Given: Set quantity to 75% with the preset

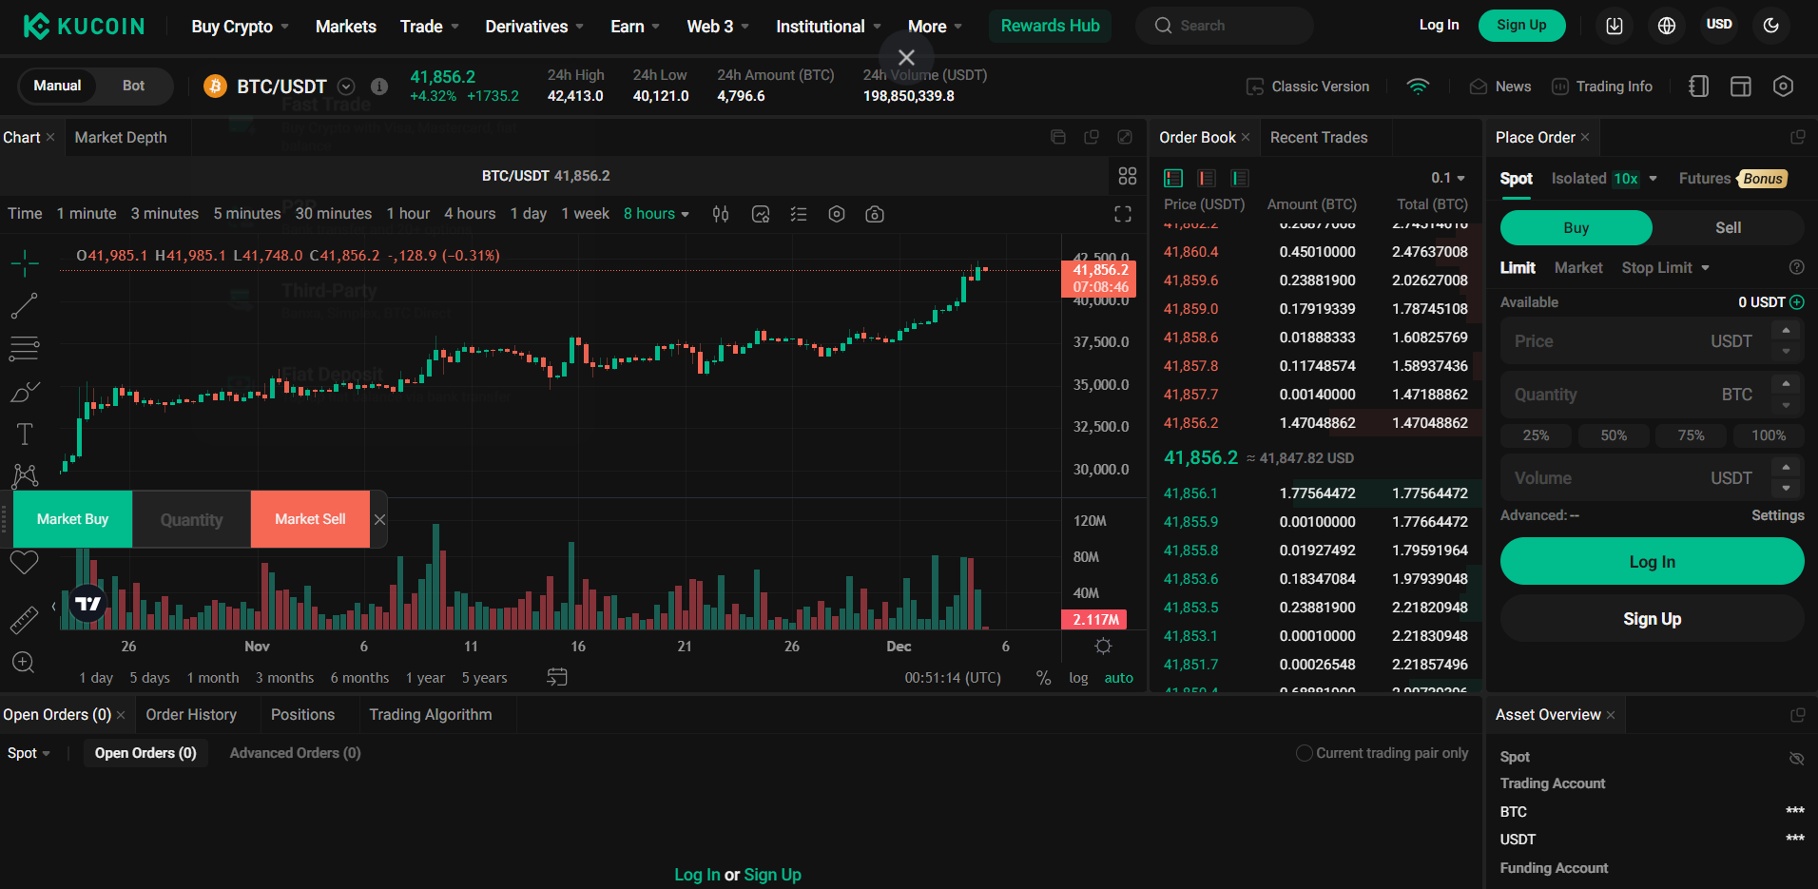Looking at the screenshot, I should point(1691,435).
